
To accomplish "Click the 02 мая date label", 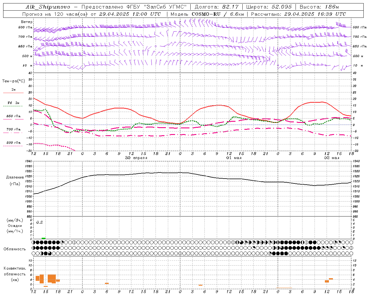I will tap(332, 158).
